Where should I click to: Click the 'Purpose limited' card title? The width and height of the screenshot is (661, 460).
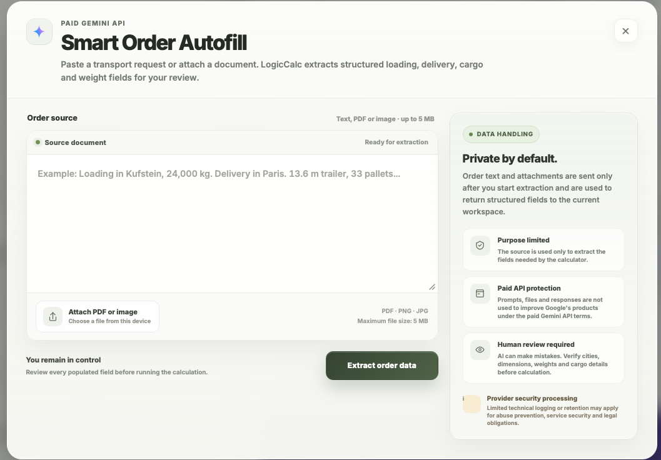pyautogui.click(x=523, y=240)
